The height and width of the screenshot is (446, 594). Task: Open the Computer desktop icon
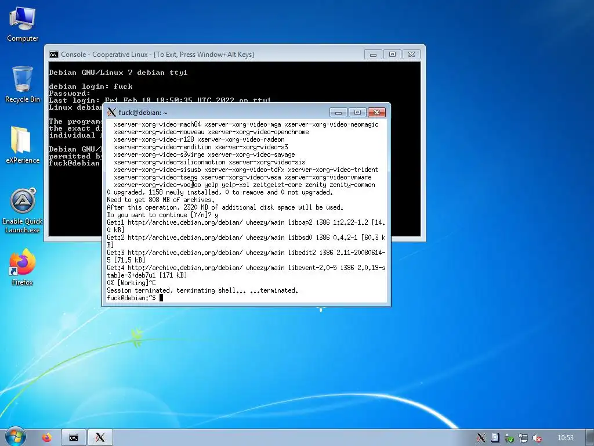click(23, 24)
